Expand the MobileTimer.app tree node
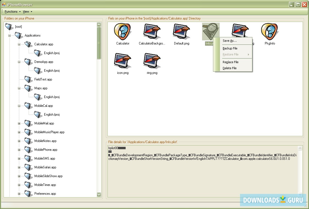The width and height of the screenshot is (309, 209). pyautogui.click(x=19, y=185)
